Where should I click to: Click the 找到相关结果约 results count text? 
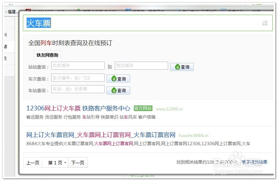(206, 162)
